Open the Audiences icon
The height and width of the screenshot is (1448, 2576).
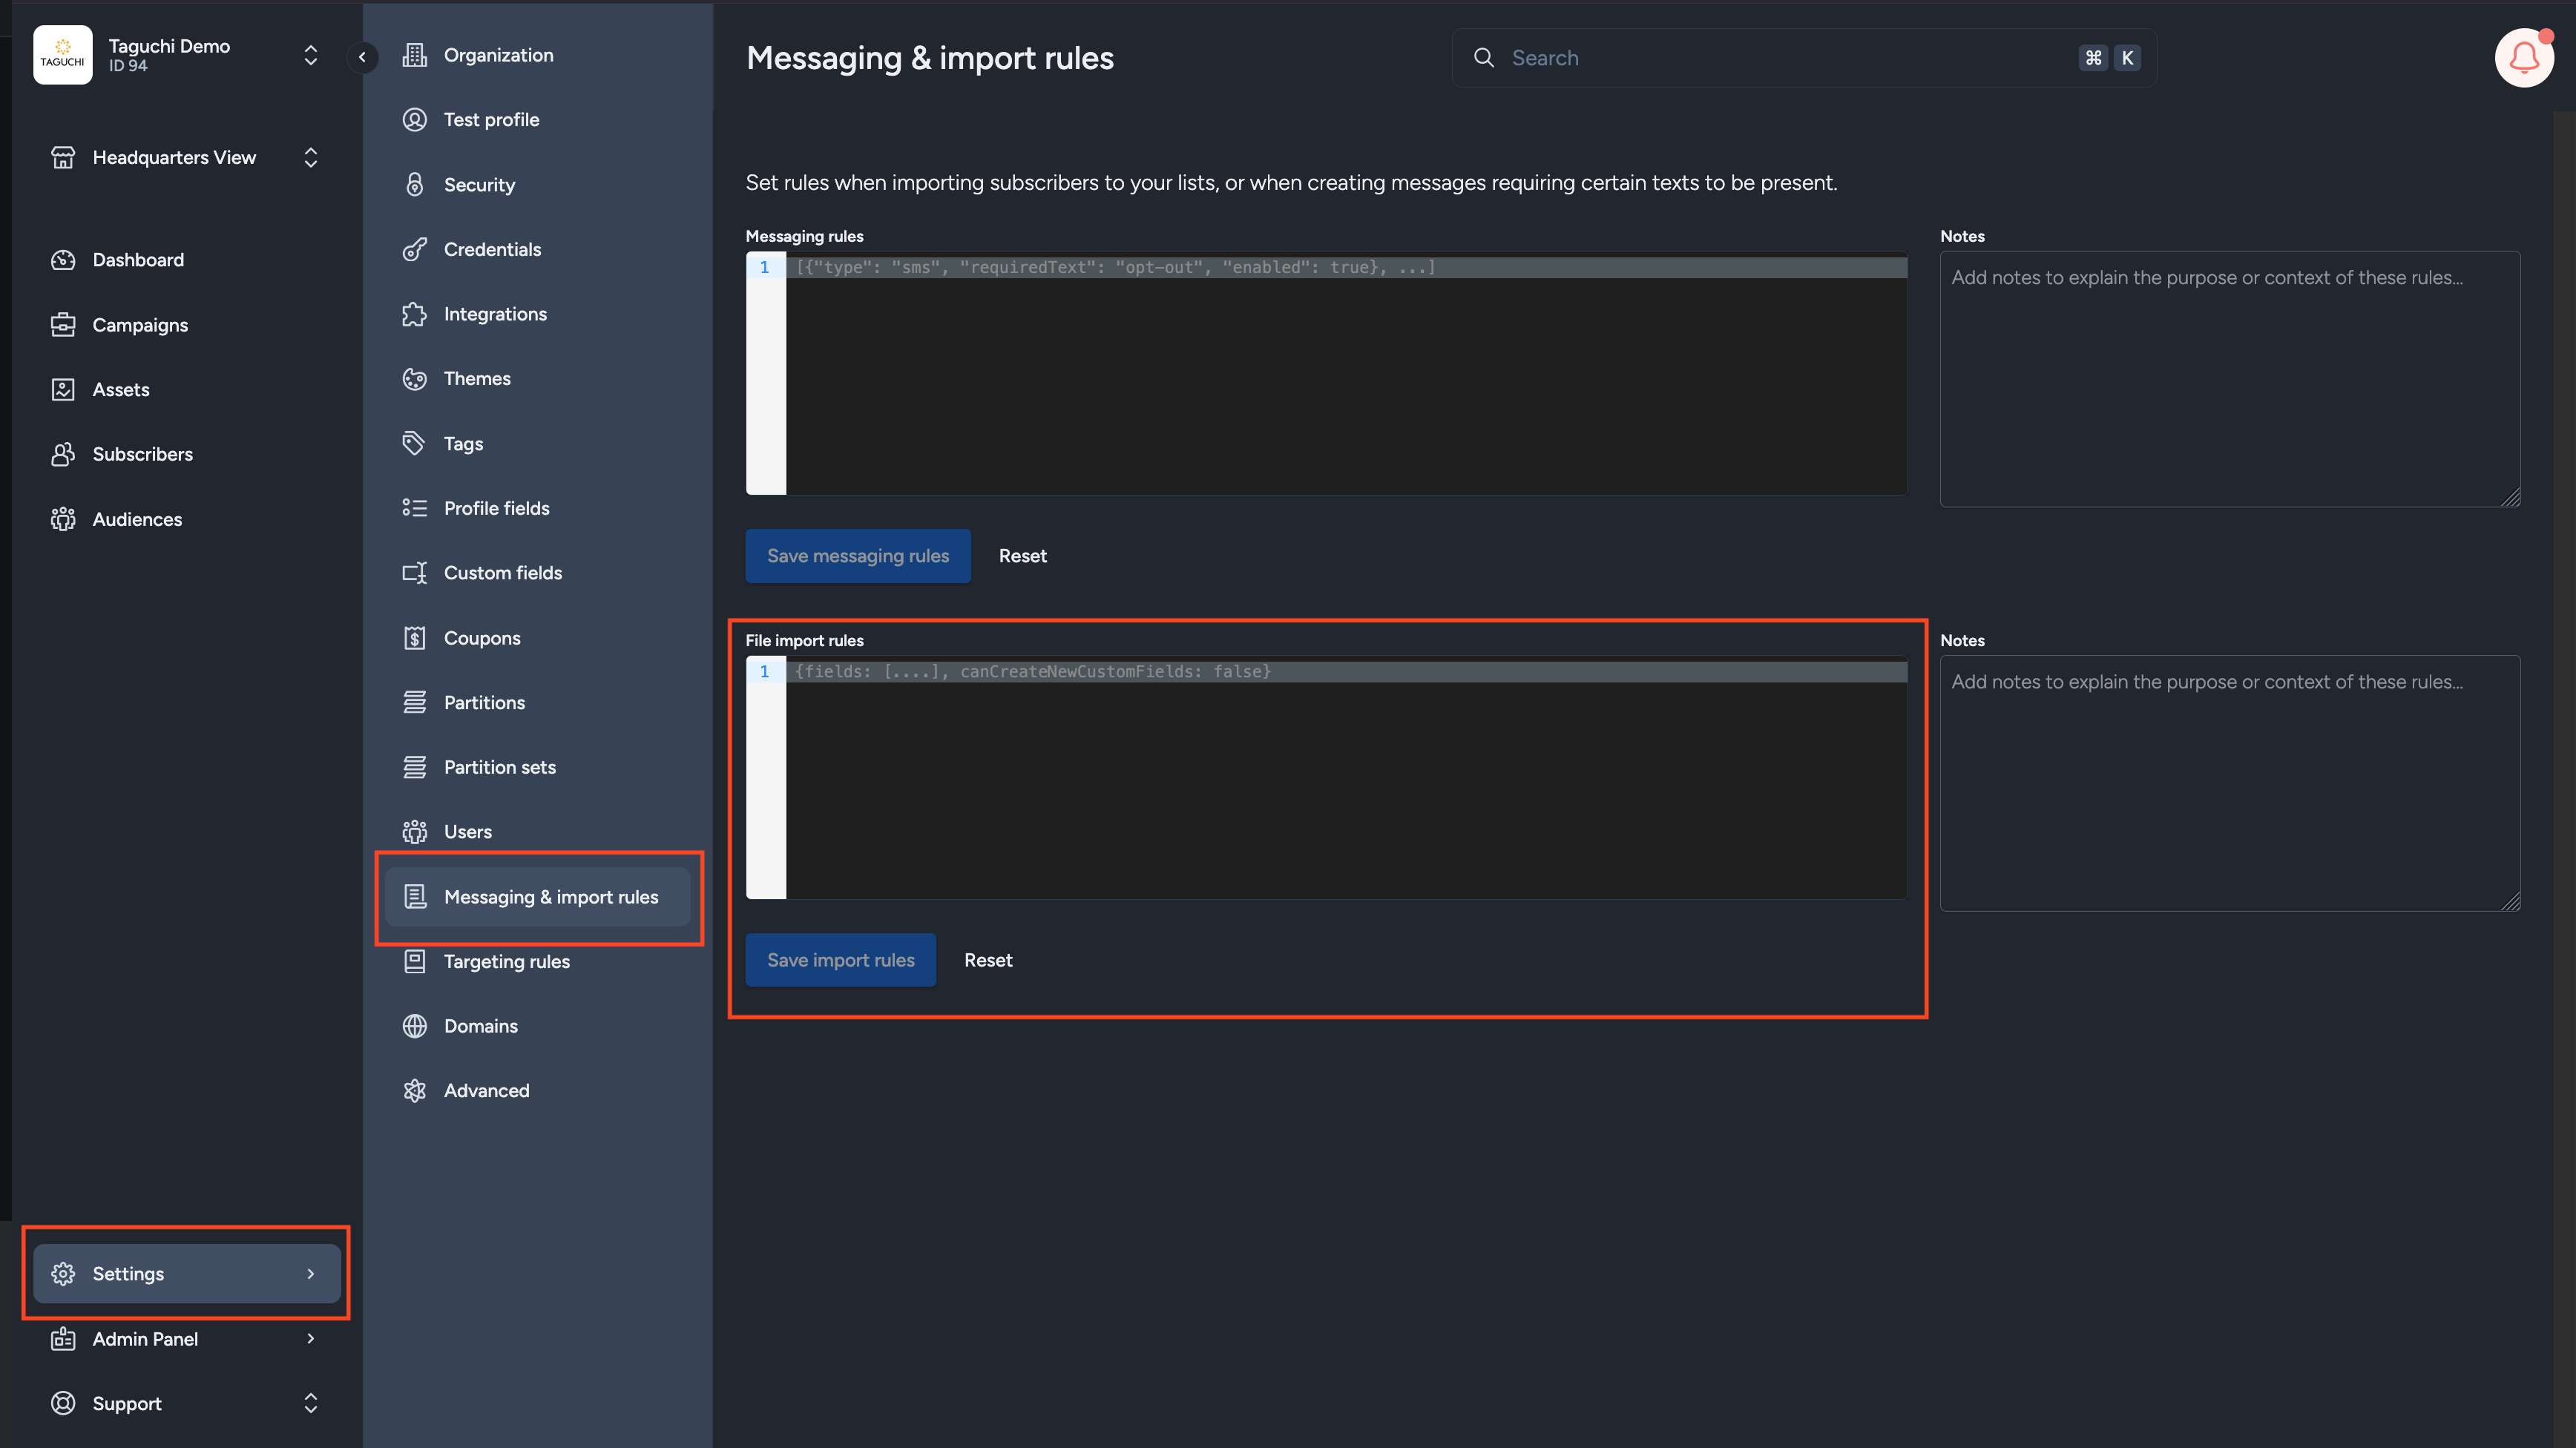63,519
